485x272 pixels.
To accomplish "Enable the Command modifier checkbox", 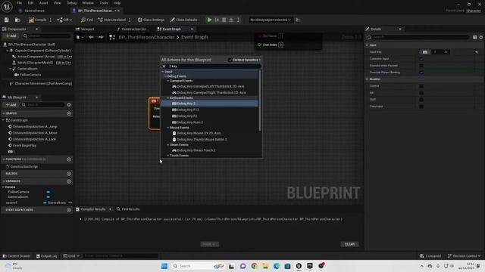I will pos(421,107).
